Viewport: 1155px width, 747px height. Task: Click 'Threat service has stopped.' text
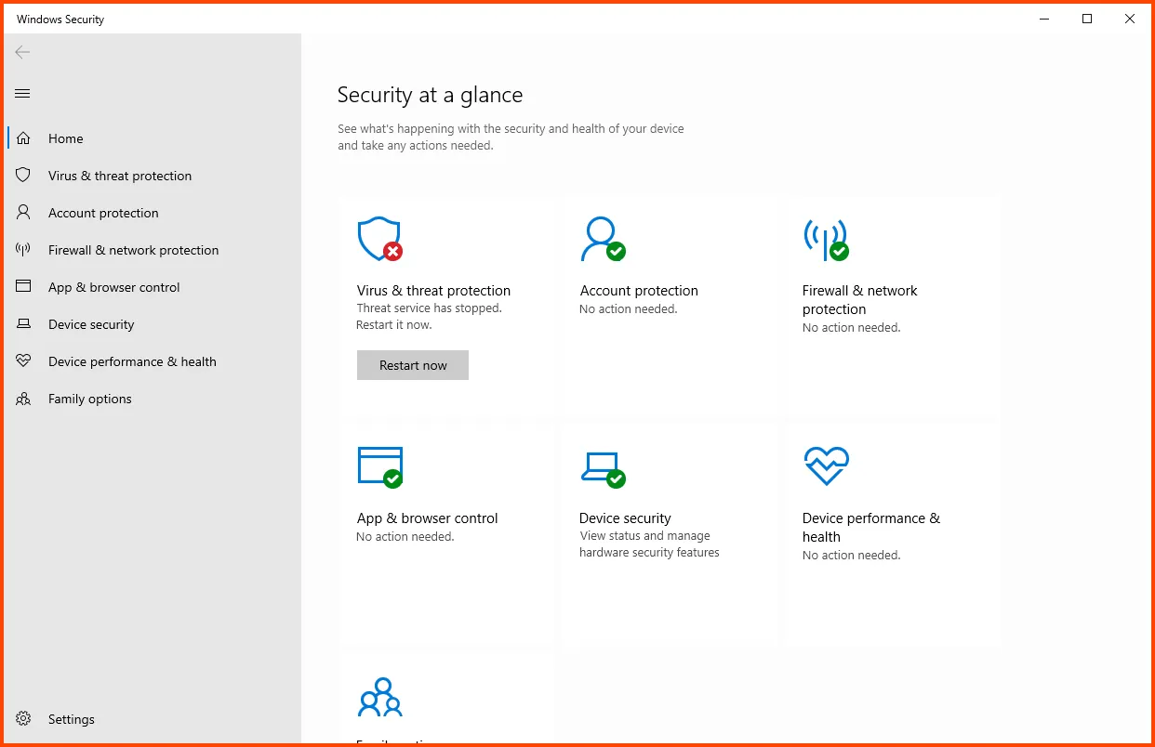pyautogui.click(x=429, y=308)
